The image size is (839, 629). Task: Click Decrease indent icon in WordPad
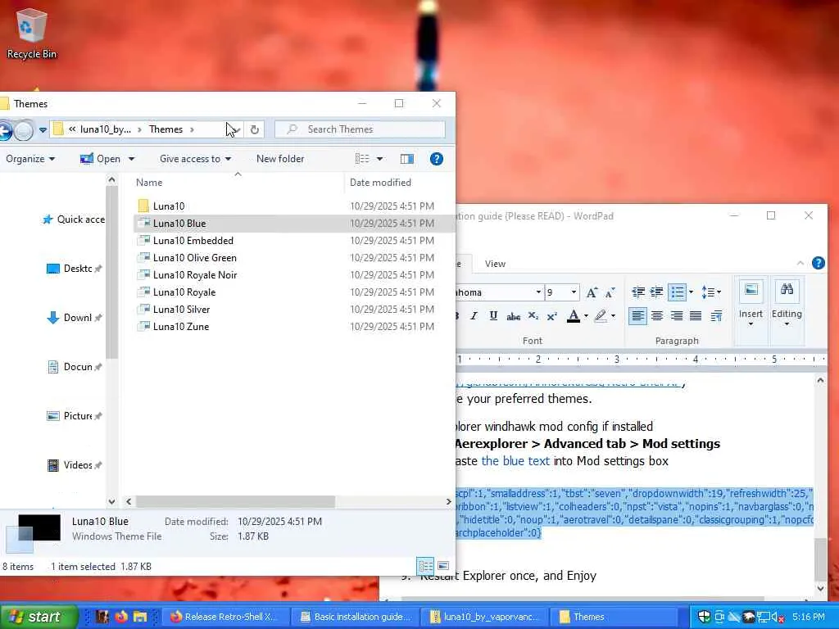pyautogui.click(x=637, y=292)
